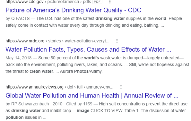Open the three-dot menu beside the annualreviews.org result
The width and height of the screenshot is (191, 121).
click(121, 87)
